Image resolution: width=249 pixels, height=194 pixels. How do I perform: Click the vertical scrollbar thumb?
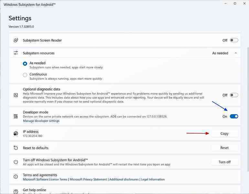(248, 109)
